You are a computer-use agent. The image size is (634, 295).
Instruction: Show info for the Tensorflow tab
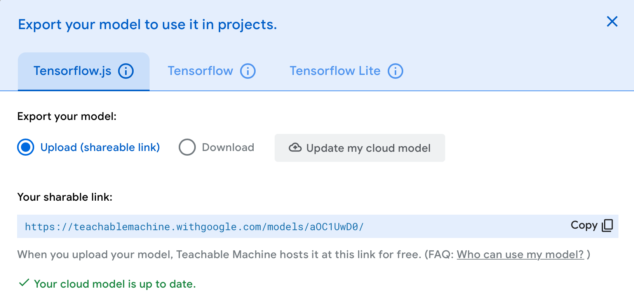tap(248, 71)
